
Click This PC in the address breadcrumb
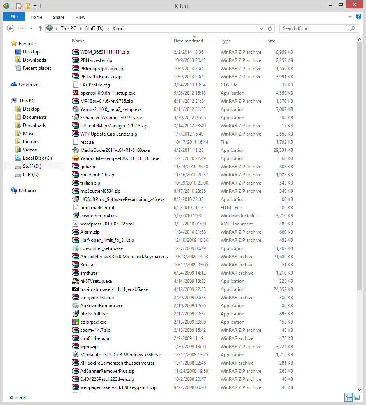point(69,28)
